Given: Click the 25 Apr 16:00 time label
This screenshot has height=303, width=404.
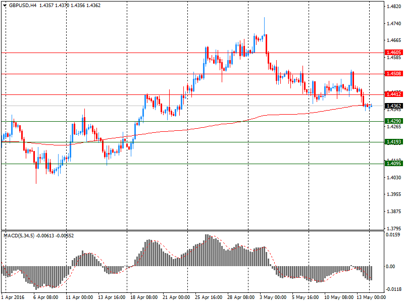Looking at the screenshot, I should tap(209, 297).
